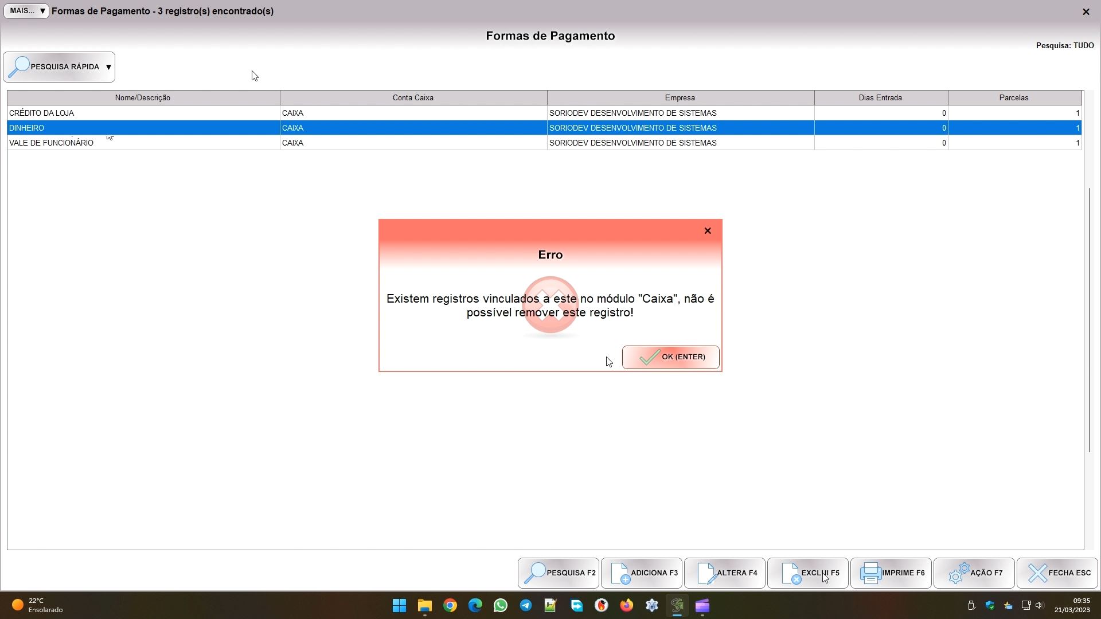Screen dimensions: 1101x619
Task: Click the Conta Caixa column header
Action: point(413,97)
